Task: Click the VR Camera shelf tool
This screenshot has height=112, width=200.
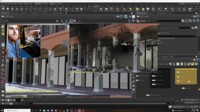Action: tap(179, 9)
